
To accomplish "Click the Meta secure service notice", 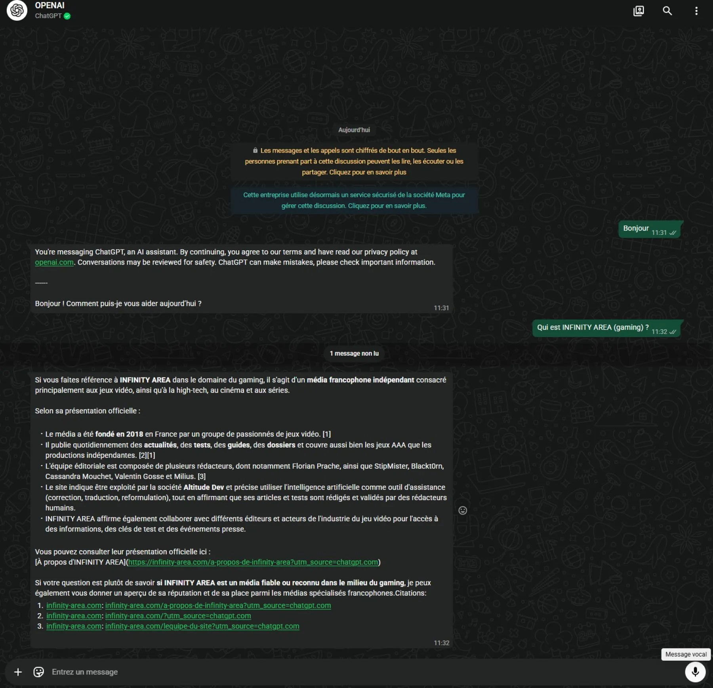I will tap(354, 200).
